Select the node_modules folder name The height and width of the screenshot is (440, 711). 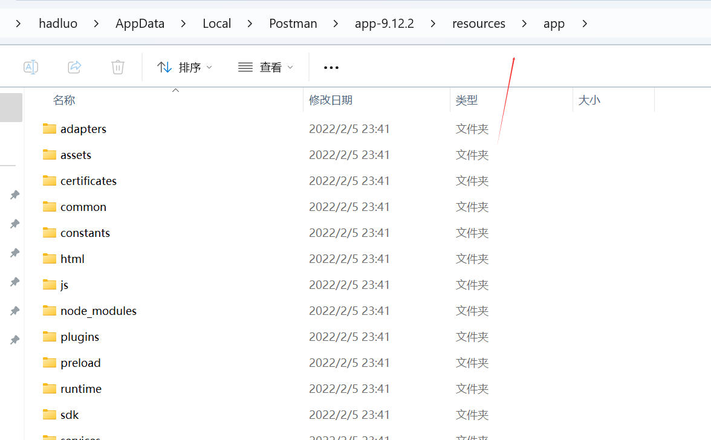click(99, 311)
